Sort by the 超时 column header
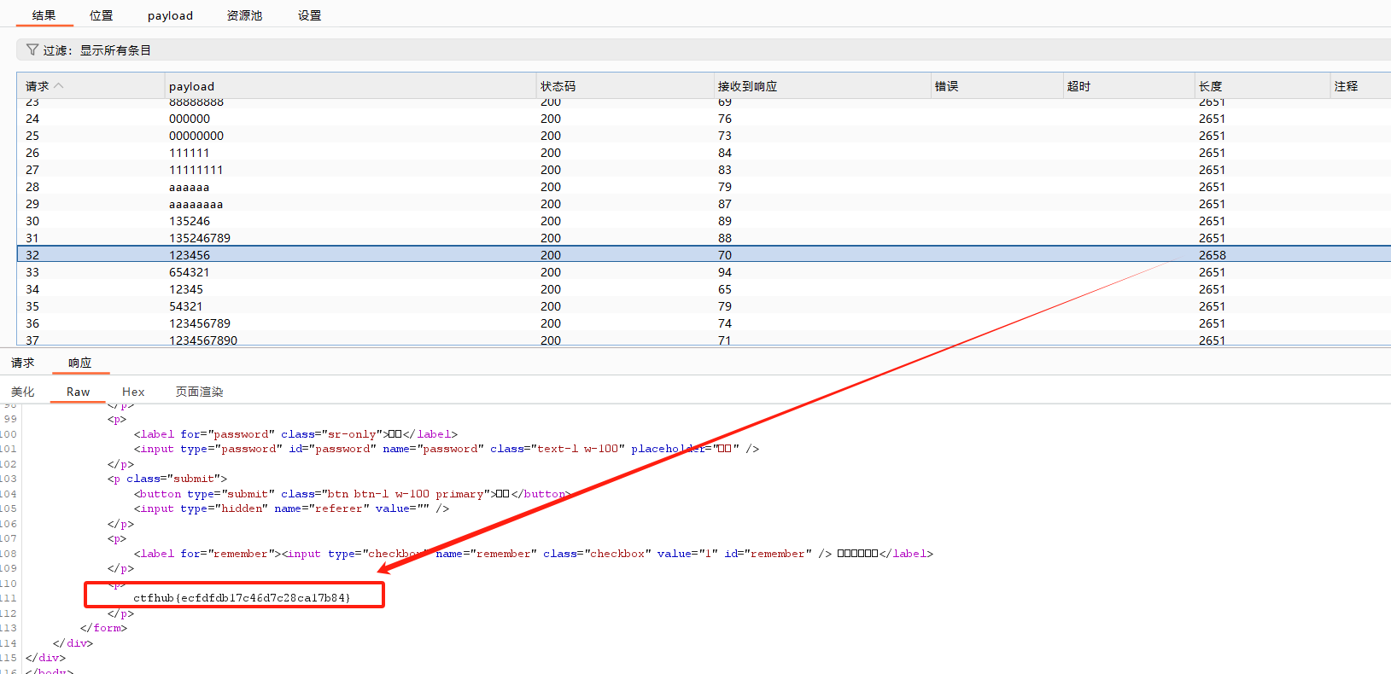Screen dimensions: 1391x674 coord(1129,86)
